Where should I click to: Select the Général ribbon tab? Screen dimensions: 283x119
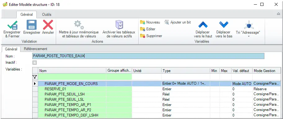tap(27, 15)
